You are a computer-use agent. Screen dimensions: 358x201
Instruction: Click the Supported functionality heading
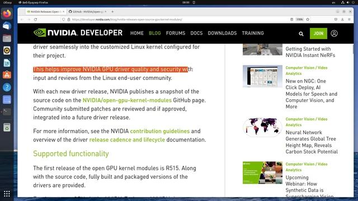(71, 154)
